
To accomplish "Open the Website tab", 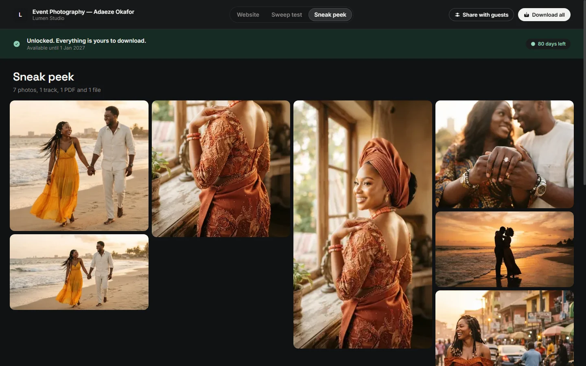I will tap(248, 15).
